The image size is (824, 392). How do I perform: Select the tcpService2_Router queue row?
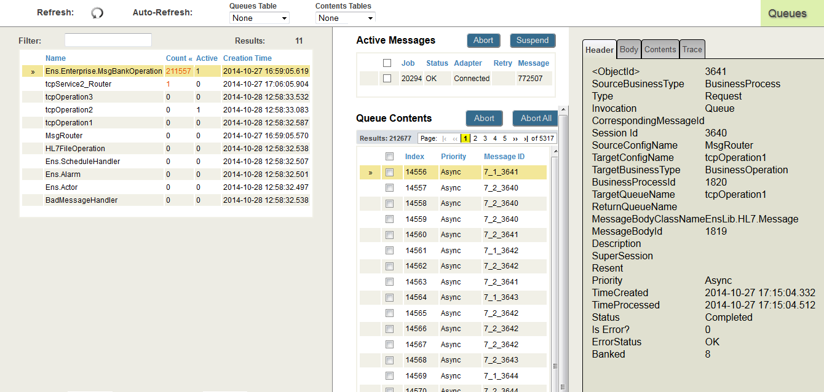[x=78, y=84]
